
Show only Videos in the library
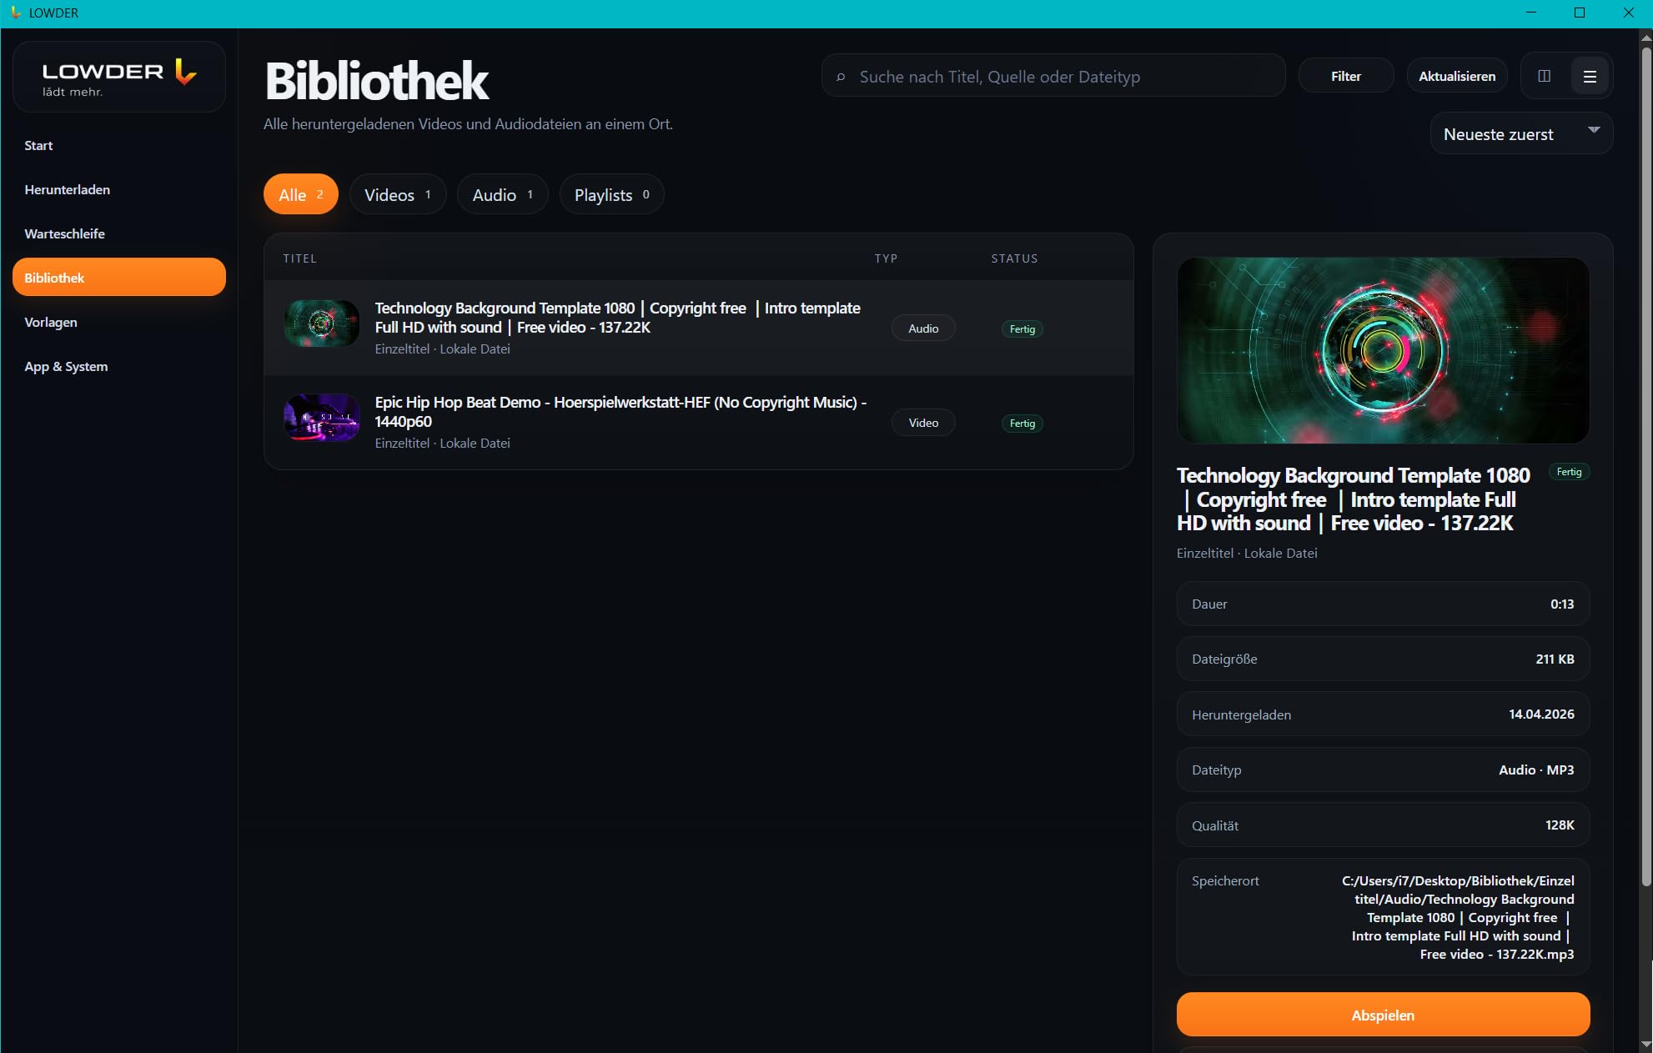[398, 194]
